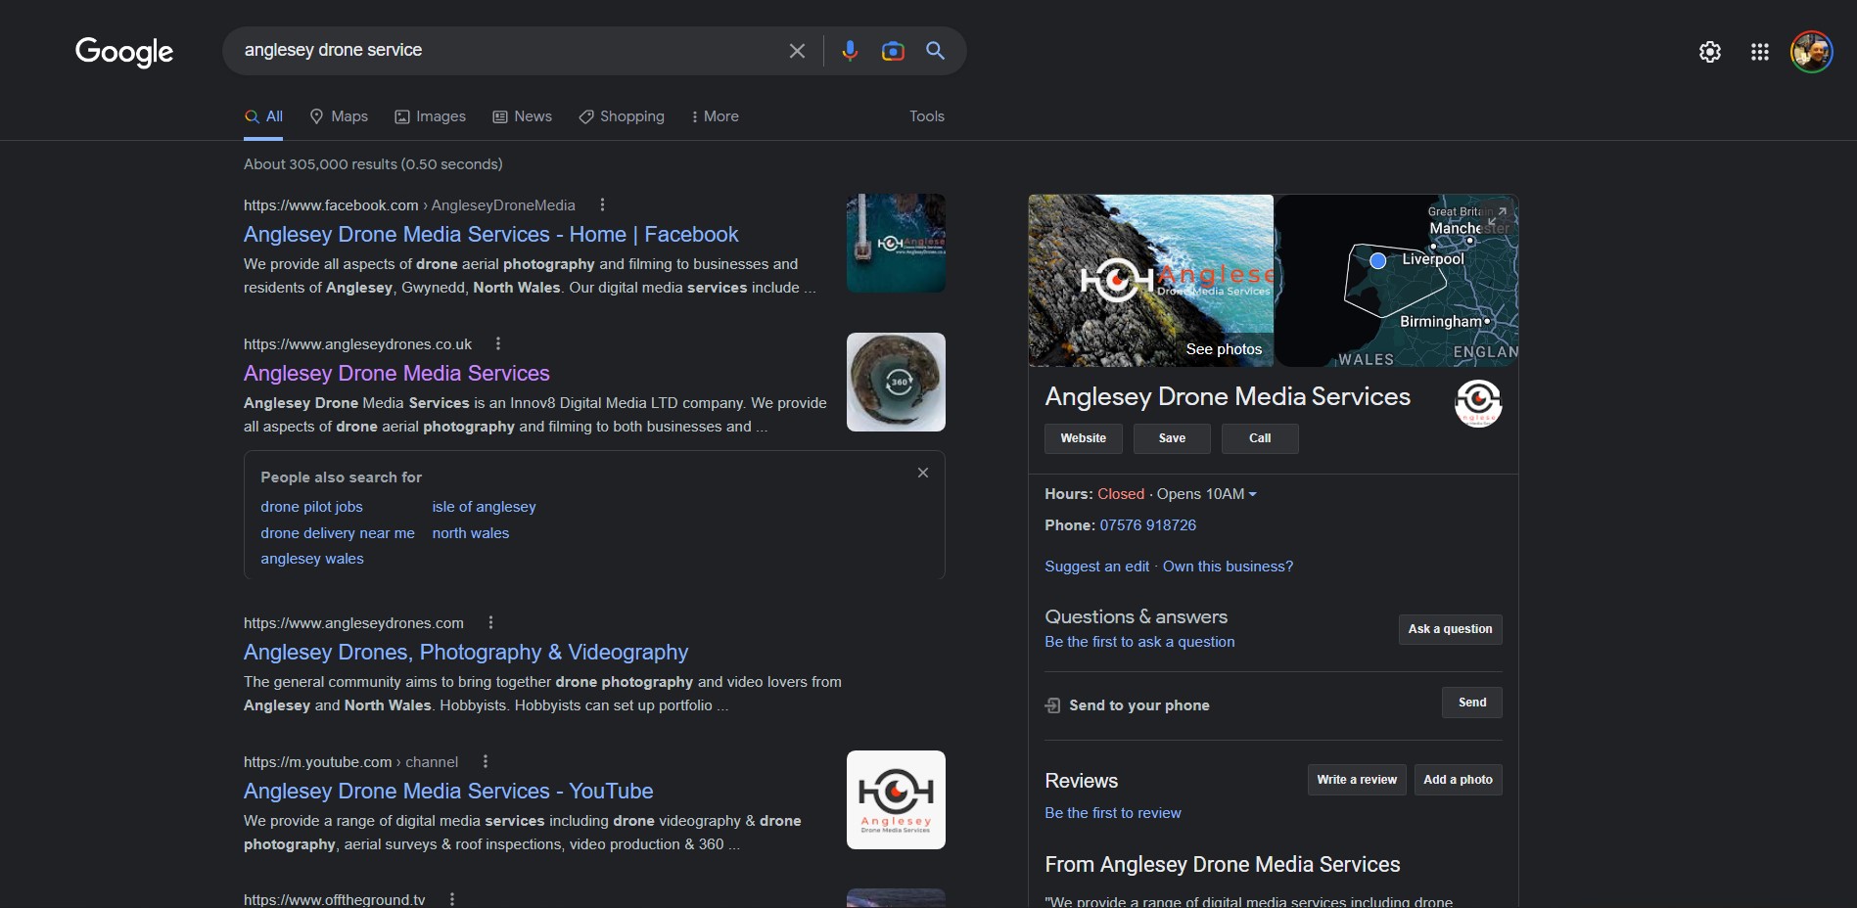Screen dimensions: 1857x908
Task: Open Anglesey Drone Media Services Facebook result
Action: tap(490, 235)
